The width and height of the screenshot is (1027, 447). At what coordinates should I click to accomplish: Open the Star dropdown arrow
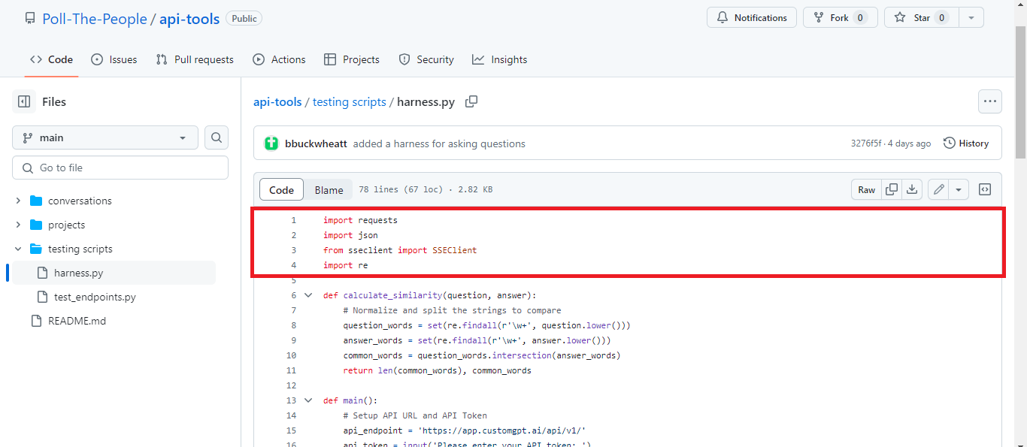coord(970,17)
